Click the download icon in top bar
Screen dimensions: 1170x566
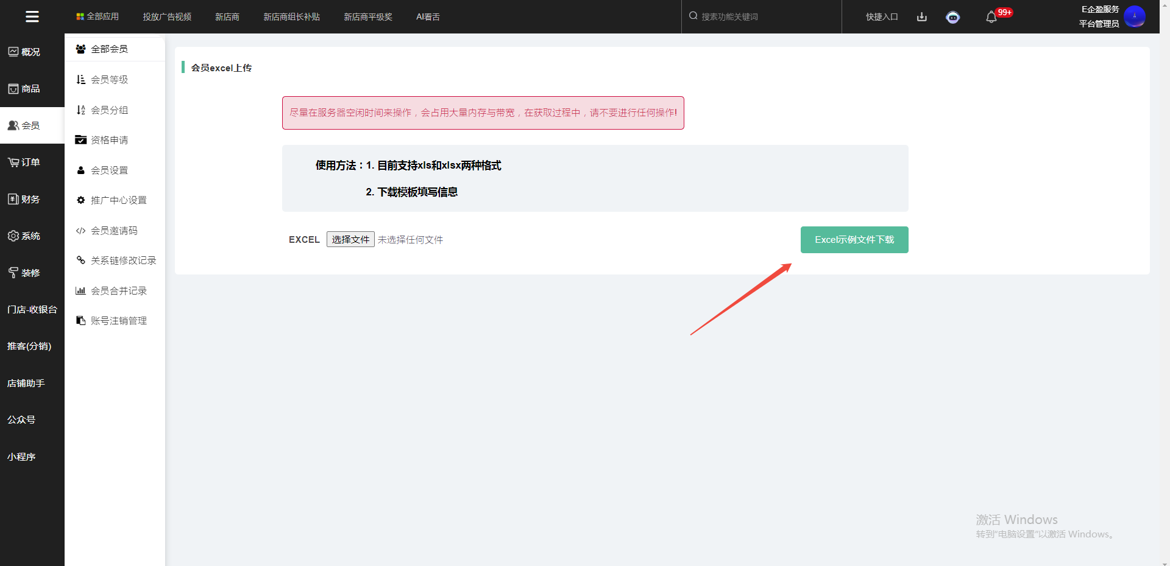tap(921, 17)
